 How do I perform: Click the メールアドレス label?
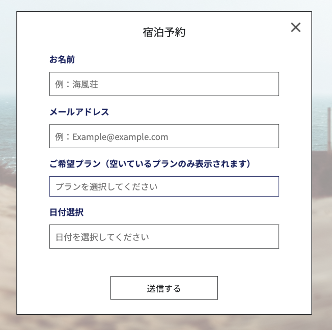pos(79,112)
